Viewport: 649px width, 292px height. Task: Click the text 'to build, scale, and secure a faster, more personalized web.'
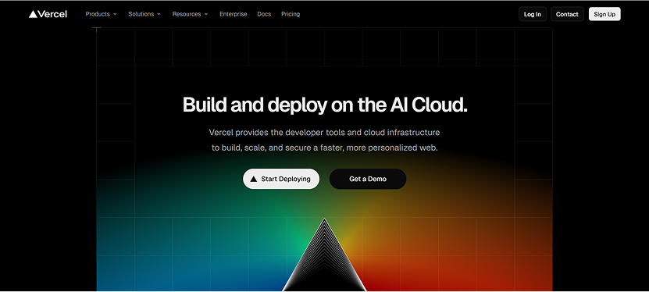(x=325, y=148)
